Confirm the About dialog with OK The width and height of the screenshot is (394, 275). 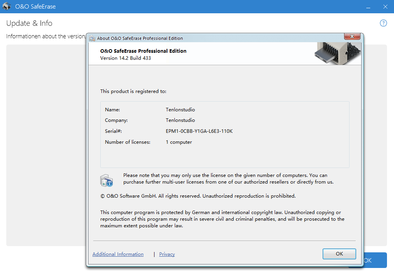point(339,254)
